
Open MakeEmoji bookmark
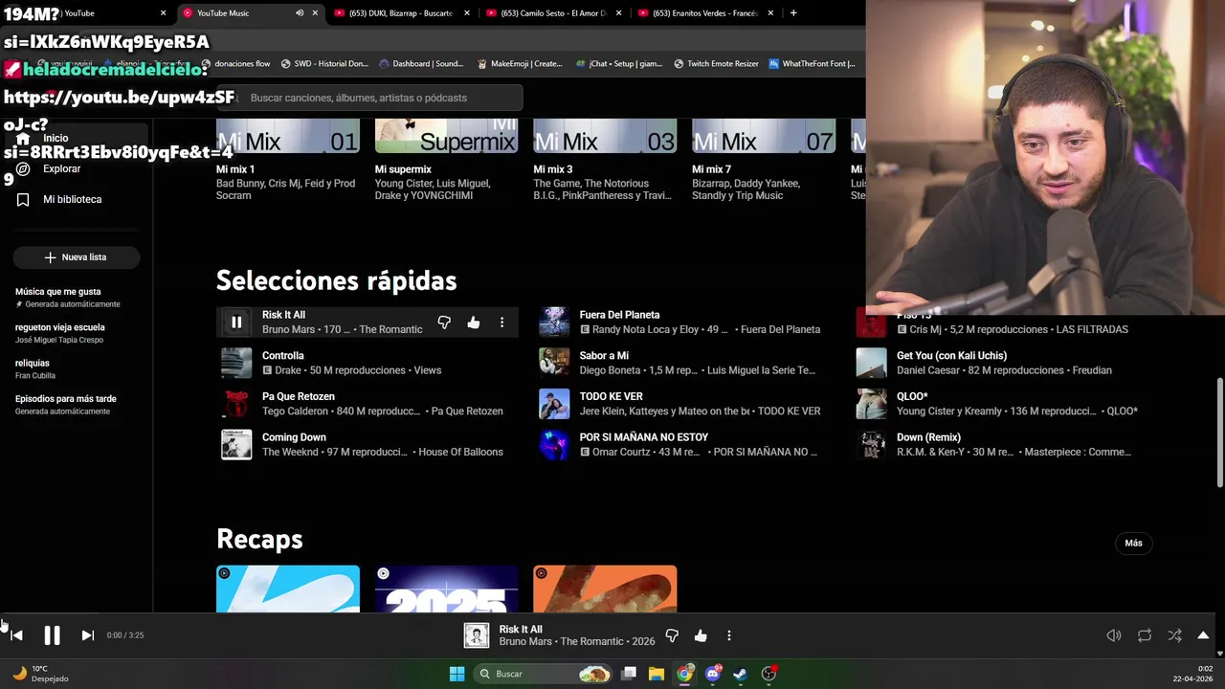[x=519, y=64]
